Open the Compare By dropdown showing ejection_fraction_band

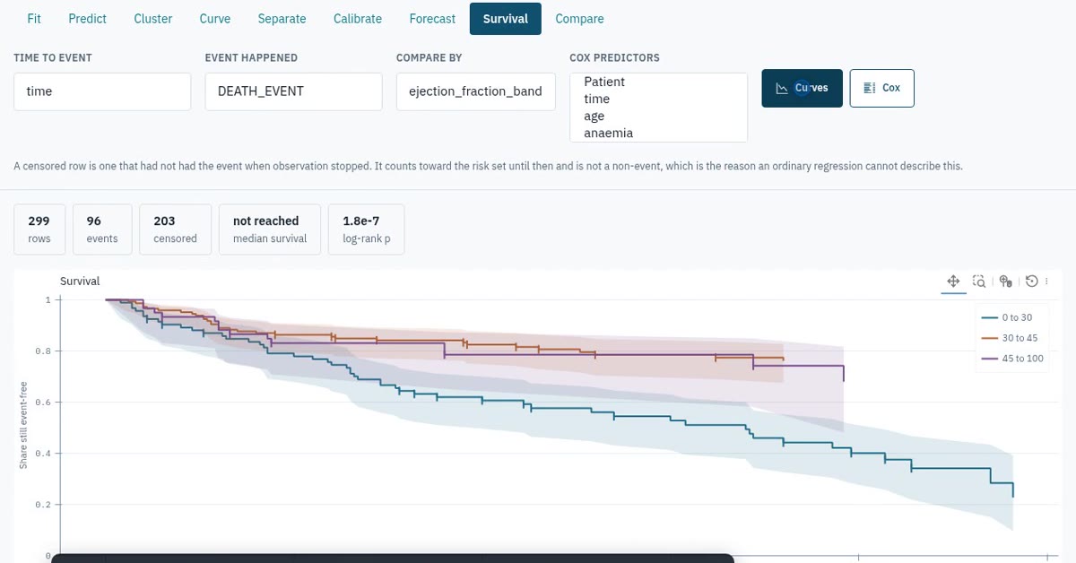point(475,91)
